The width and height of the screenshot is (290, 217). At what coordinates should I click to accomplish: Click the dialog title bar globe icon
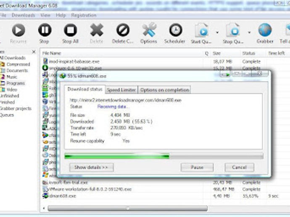pyautogui.click(x=63, y=76)
